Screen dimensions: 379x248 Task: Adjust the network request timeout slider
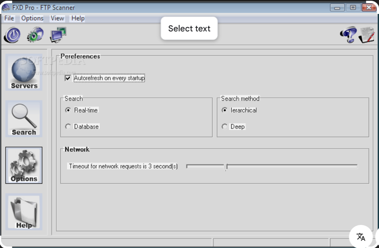click(x=226, y=166)
